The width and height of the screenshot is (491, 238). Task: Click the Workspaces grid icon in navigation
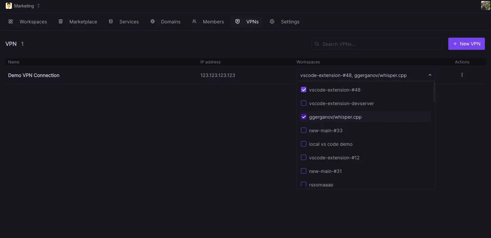pos(11,21)
